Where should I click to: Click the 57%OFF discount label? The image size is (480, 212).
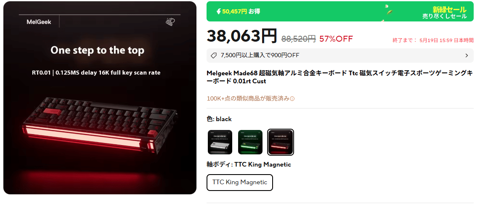pos(336,39)
